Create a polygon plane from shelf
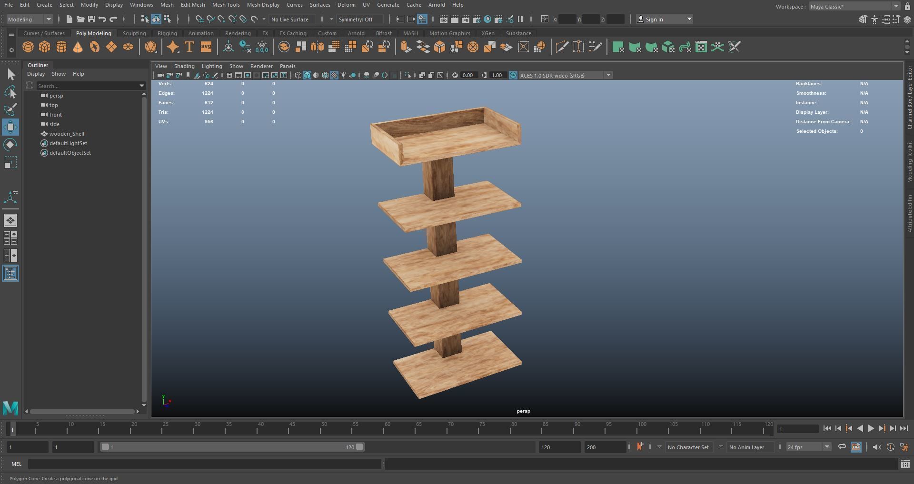This screenshot has height=484, width=914. click(111, 47)
